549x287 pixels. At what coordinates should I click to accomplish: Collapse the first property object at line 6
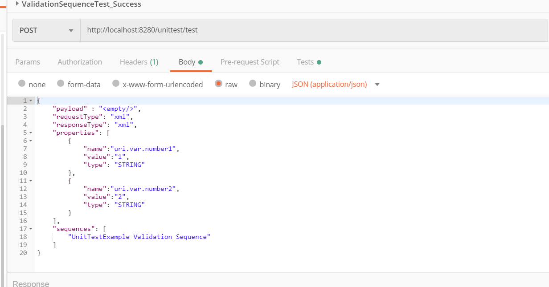coord(30,141)
